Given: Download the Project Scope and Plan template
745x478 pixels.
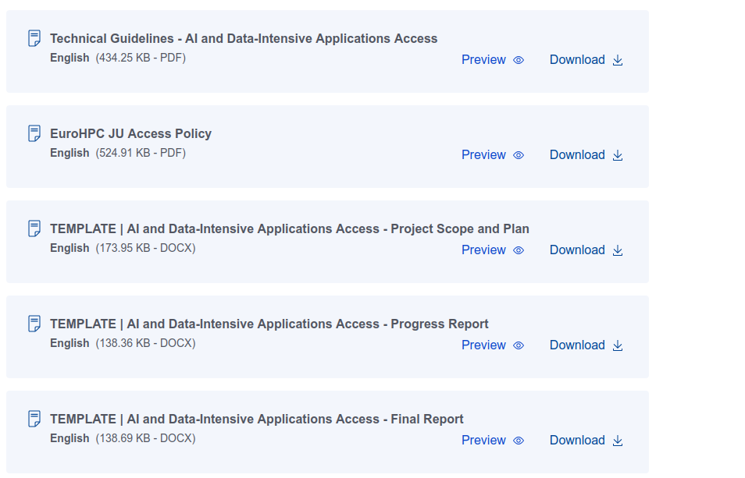Looking at the screenshot, I should 577,250.
